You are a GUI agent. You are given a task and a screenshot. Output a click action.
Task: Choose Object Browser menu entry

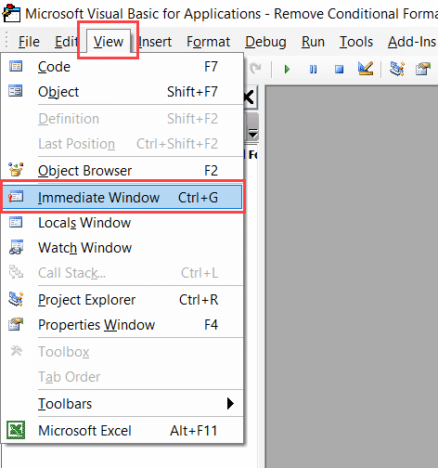tap(122, 171)
